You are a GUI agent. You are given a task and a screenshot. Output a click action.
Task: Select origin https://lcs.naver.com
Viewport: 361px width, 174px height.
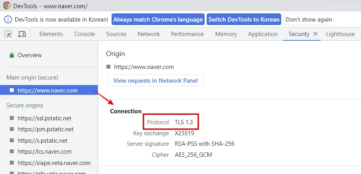pos(44,152)
